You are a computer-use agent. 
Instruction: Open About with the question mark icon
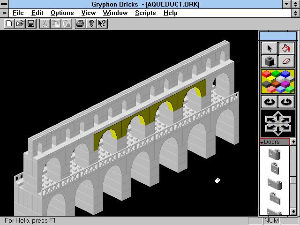coord(91,24)
